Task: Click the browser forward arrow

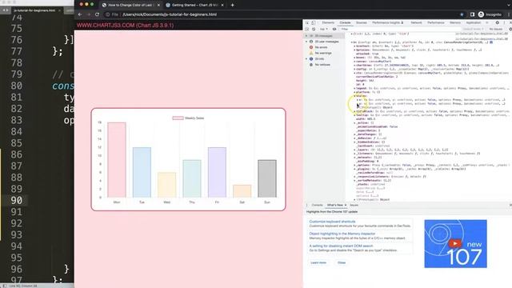Action: point(89,14)
